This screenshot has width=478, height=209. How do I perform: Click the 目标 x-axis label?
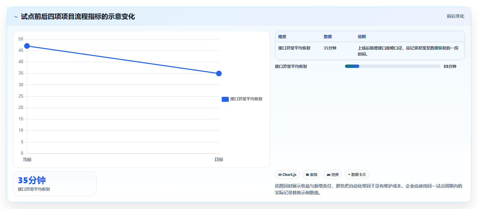click(x=219, y=160)
